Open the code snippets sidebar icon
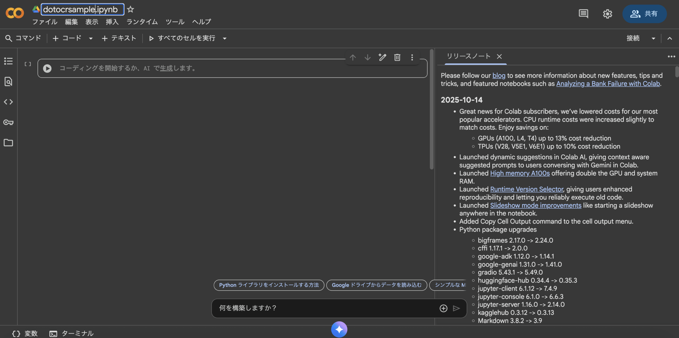The image size is (679, 338). [8, 102]
